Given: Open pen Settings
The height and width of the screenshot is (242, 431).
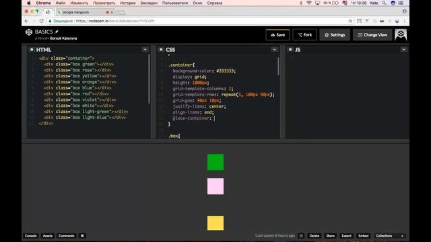Looking at the screenshot, I should pyautogui.click(x=335, y=35).
